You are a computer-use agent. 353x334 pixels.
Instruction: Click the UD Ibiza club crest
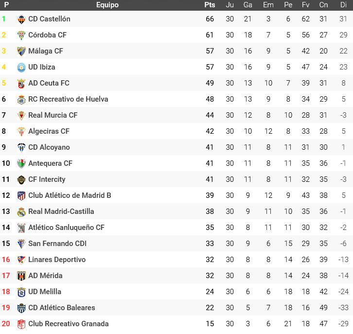tap(21, 68)
